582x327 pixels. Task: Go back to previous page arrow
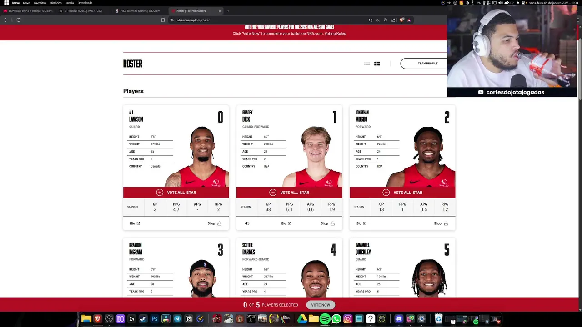5,20
